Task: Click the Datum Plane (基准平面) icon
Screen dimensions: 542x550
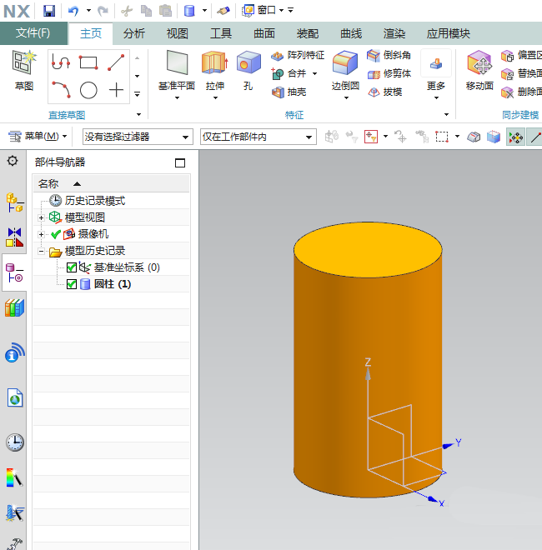Action: coord(177,64)
